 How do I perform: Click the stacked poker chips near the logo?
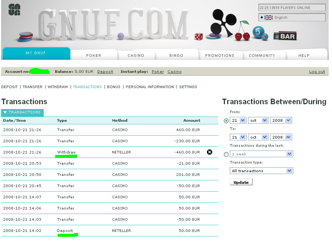25,37
